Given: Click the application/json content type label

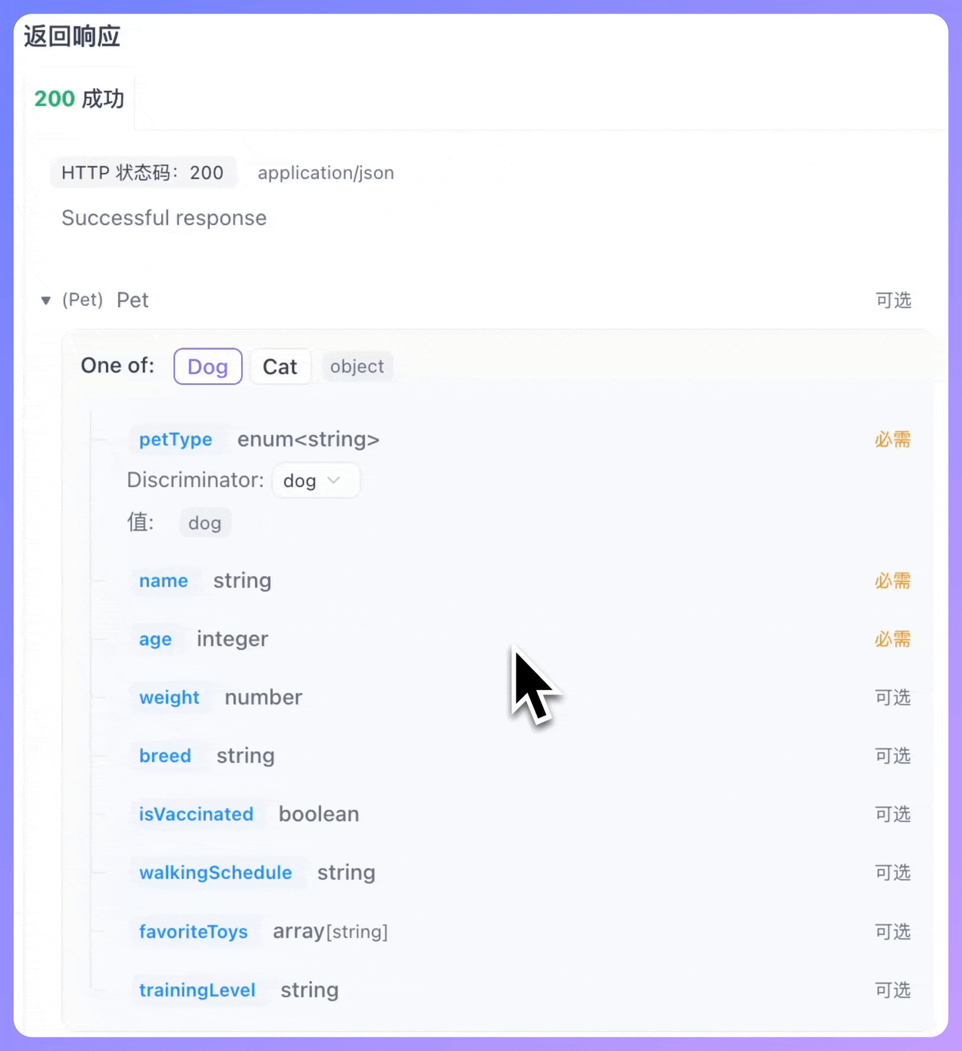Looking at the screenshot, I should coord(326,173).
